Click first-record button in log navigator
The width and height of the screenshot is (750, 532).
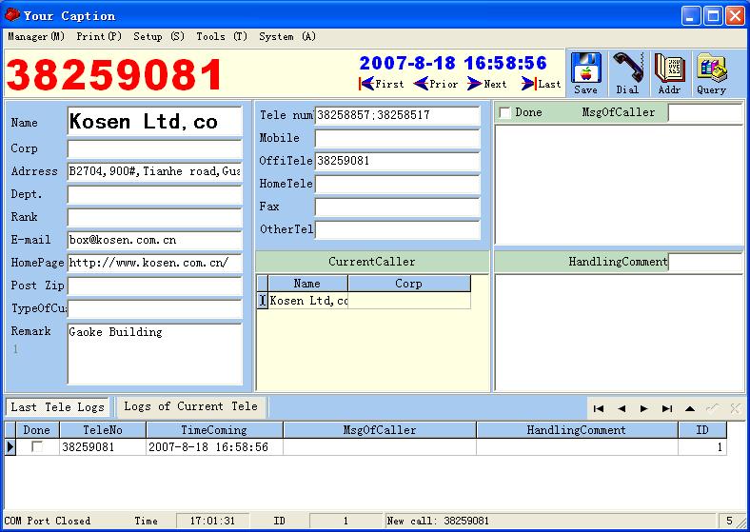[599, 408]
